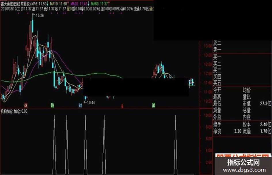
Task: Click the 今开 quote field
Action: tap(217, 90)
